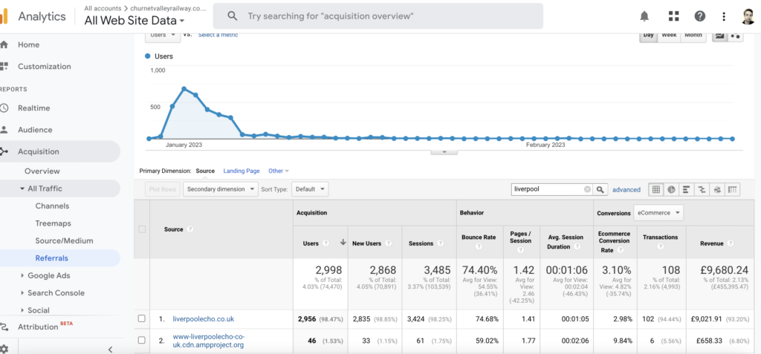Select Landing Page as primary dimension

click(x=242, y=171)
